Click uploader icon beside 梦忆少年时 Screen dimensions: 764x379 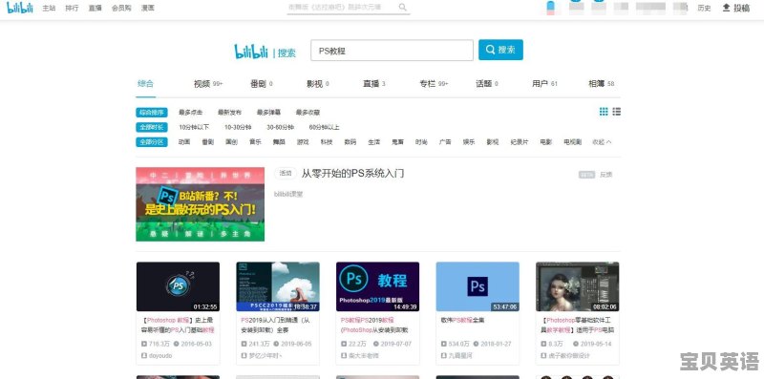pos(244,356)
